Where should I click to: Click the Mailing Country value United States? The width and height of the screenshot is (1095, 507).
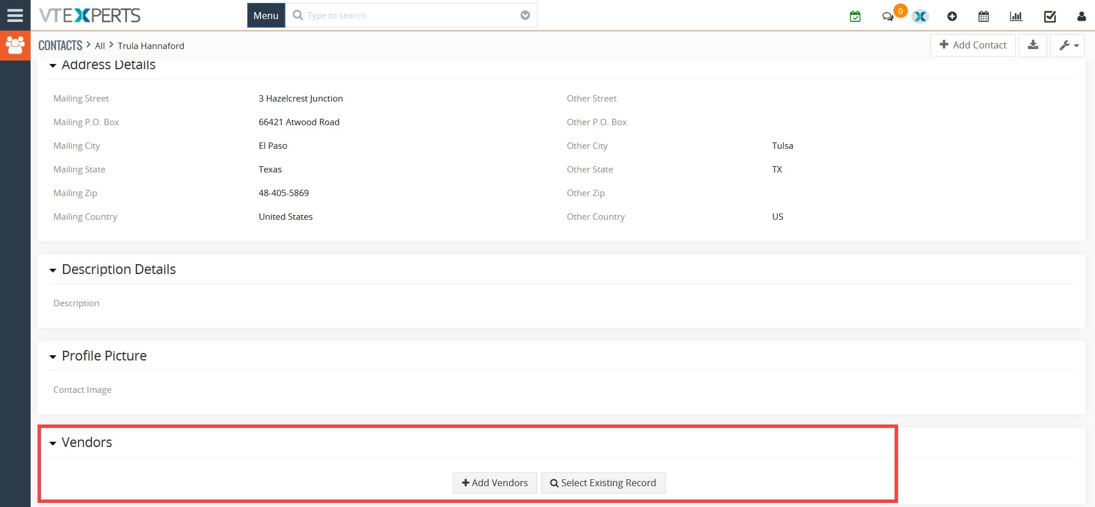tap(286, 217)
